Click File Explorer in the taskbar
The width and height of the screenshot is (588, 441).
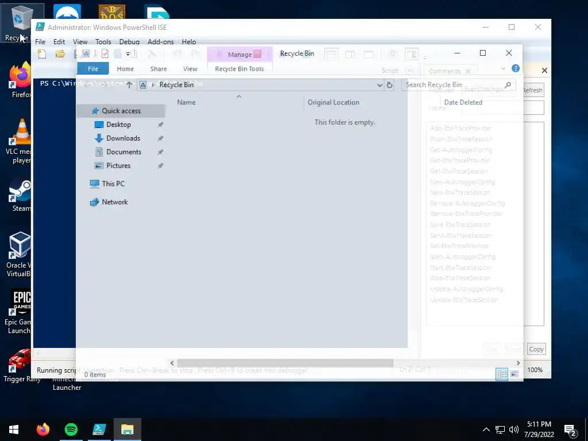click(127, 430)
